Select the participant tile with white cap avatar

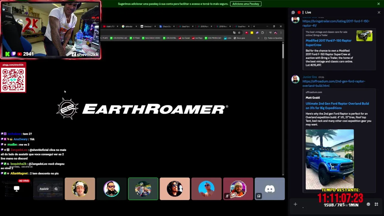pyautogui.click(x=80, y=189)
